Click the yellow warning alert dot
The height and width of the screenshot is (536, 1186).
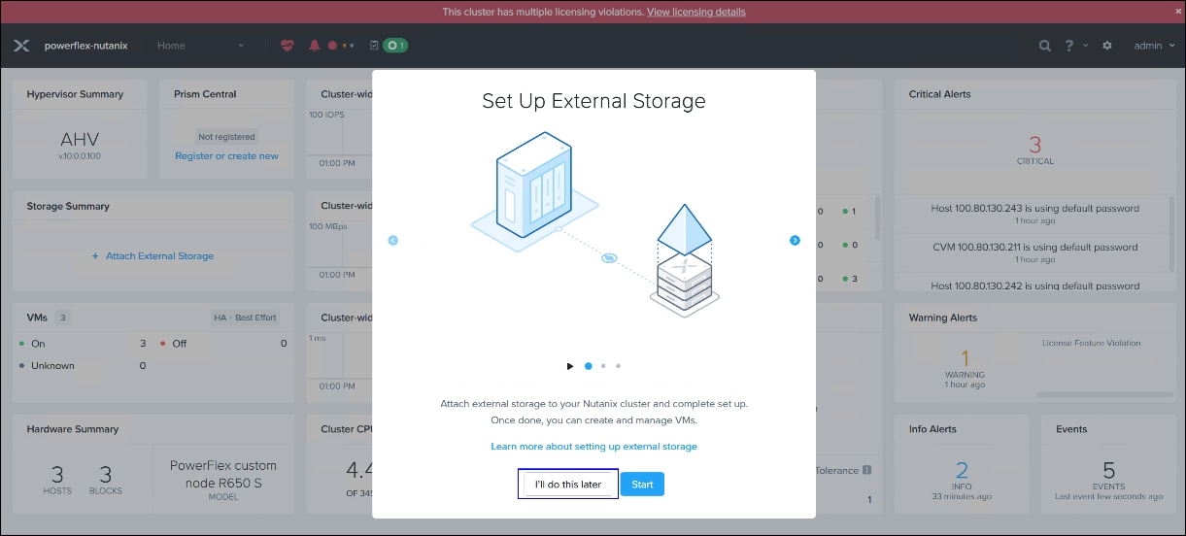(344, 46)
